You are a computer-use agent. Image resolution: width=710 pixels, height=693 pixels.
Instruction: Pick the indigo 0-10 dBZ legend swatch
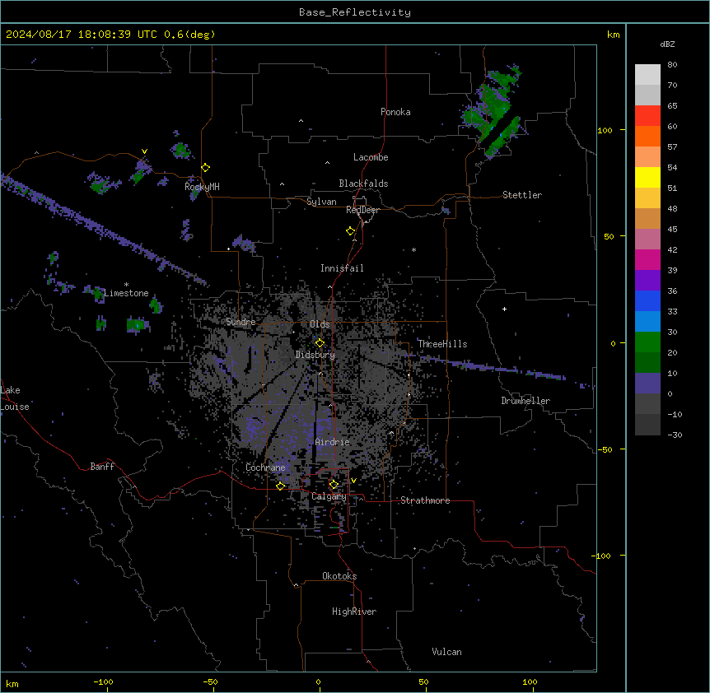pyautogui.click(x=647, y=384)
